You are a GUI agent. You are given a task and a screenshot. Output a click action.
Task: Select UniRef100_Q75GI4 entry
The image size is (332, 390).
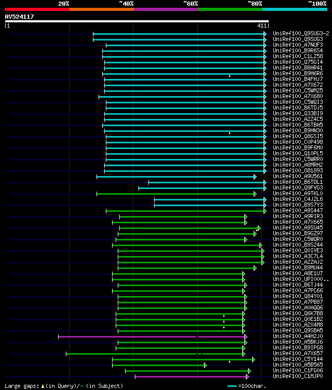coord(298,62)
